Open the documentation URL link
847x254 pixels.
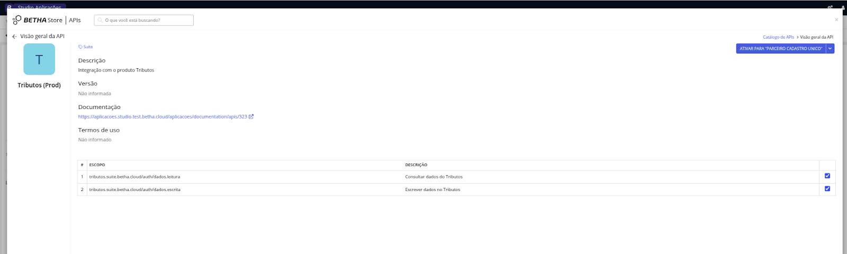pos(163,117)
